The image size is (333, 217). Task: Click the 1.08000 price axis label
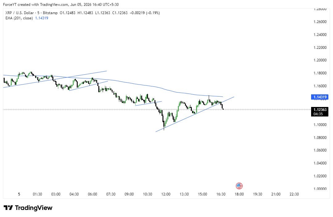(320, 137)
